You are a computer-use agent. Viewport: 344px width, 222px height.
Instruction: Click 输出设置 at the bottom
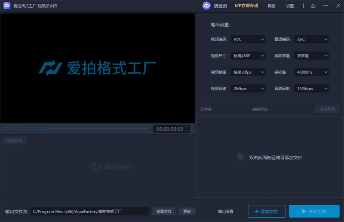(x=226, y=212)
